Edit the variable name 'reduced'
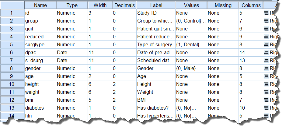This screenshot has height=130, width=286. click(40, 37)
